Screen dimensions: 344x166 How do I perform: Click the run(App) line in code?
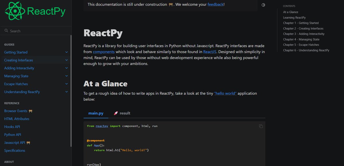click(94, 165)
